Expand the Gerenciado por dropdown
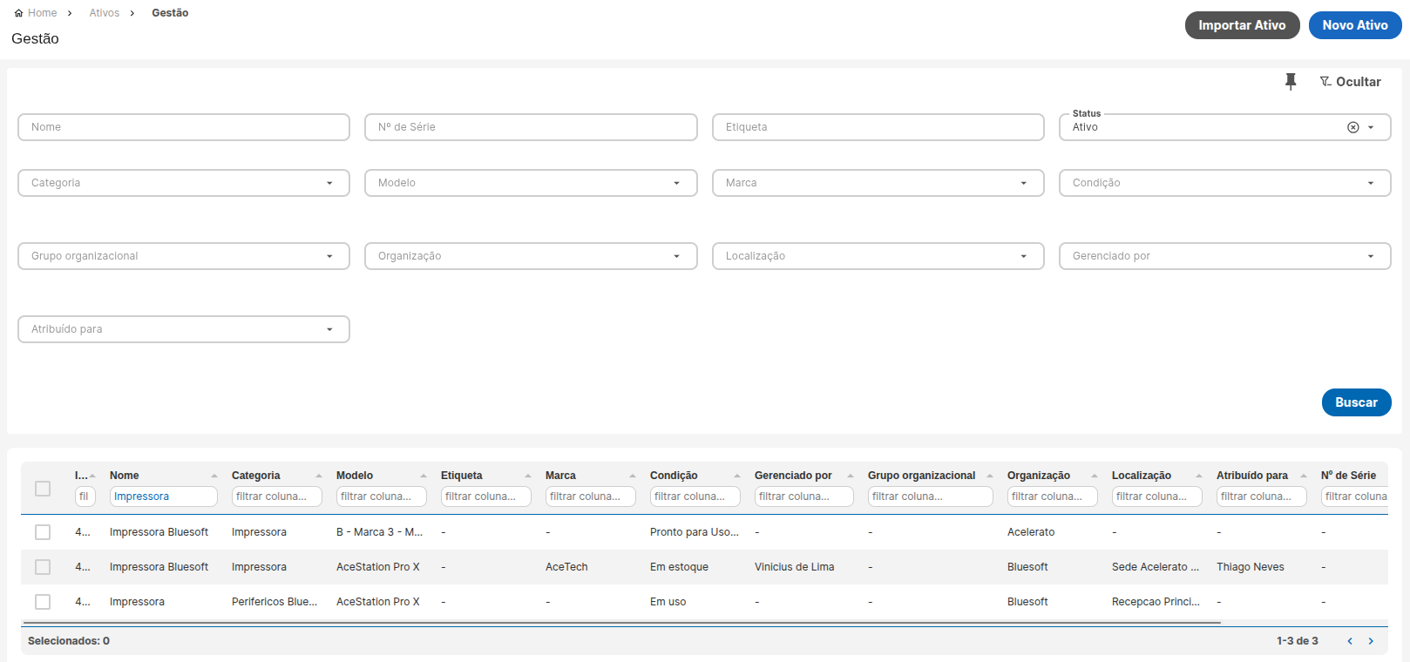Viewport: 1410px width, 662px height. pos(1371,256)
